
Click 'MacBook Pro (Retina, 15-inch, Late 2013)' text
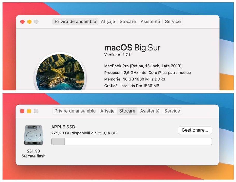(x=143, y=66)
